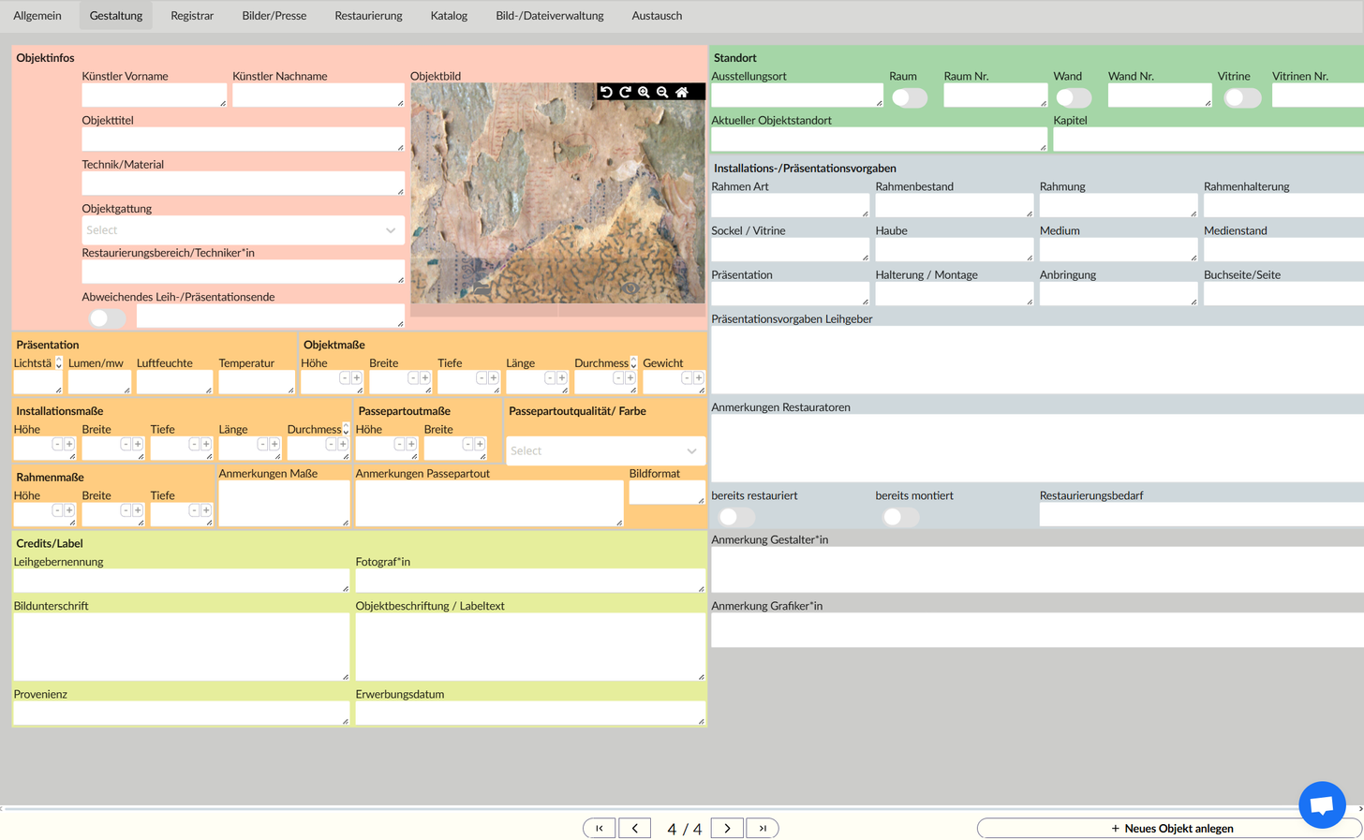This screenshot has width=1364, height=840.
Task: Enable the Wand toggle
Action: [1074, 97]
